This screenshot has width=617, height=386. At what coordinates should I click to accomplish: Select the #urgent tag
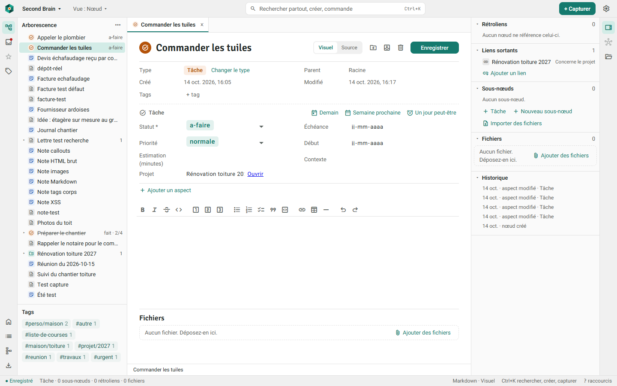(x=106, y=357)
